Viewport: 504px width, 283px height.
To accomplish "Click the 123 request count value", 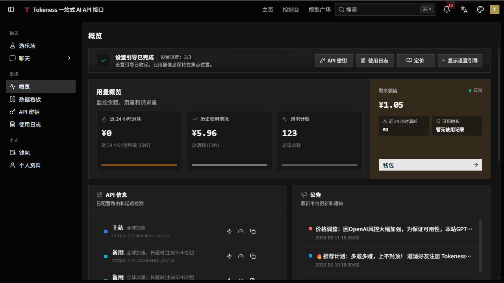I will point(289,133).
